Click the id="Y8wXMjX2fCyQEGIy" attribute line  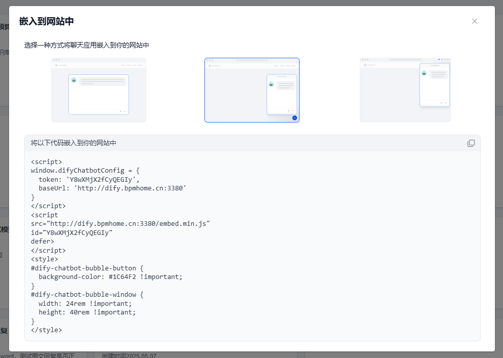coord(71,232)
